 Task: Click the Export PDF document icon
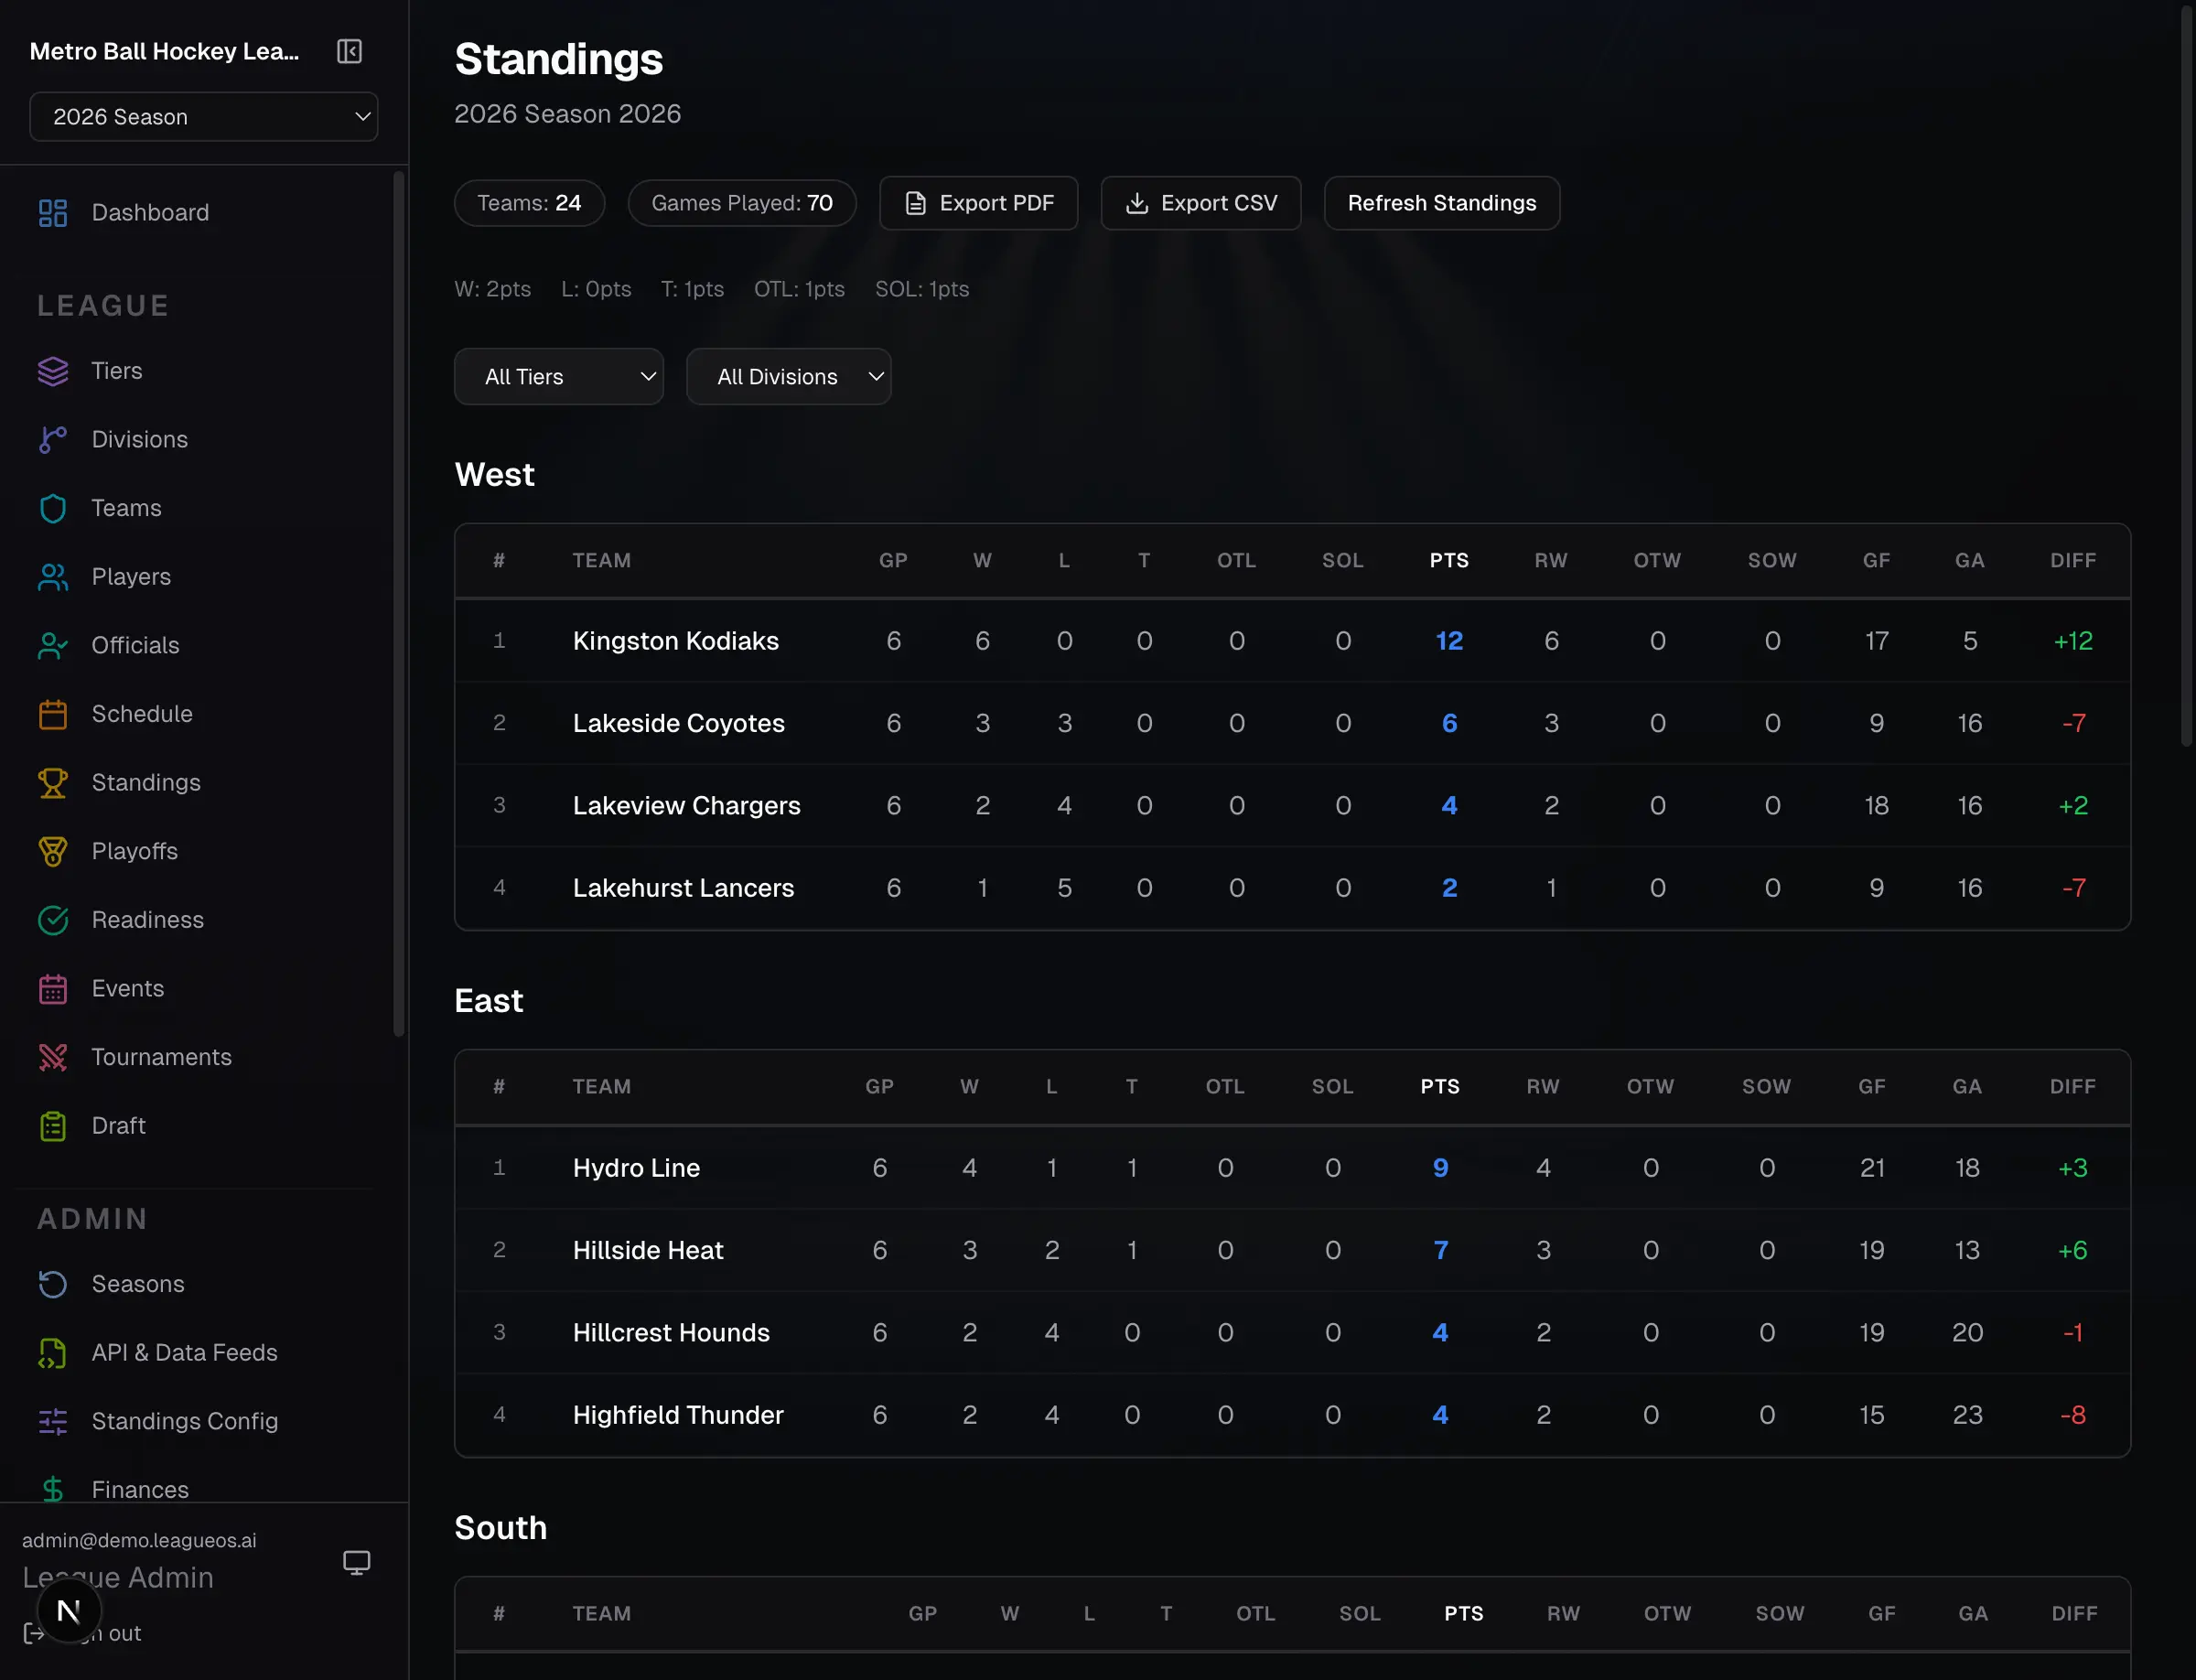(916, 202)
